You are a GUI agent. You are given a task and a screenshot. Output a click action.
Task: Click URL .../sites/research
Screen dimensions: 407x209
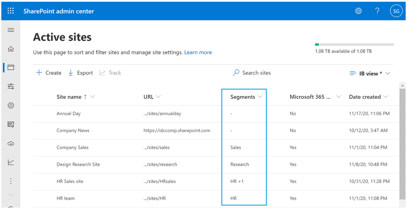click(160, 164)
